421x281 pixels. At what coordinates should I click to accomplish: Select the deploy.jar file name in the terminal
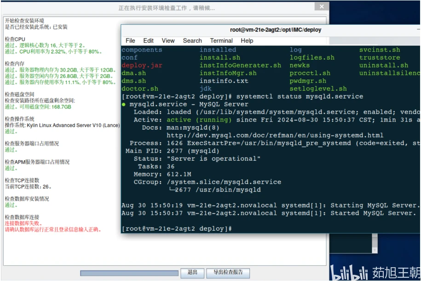[142, 65]
